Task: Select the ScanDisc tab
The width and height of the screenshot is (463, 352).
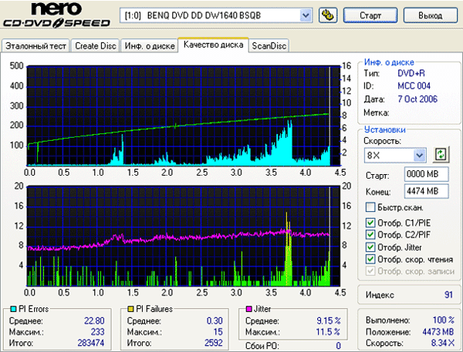Action: 269,45
